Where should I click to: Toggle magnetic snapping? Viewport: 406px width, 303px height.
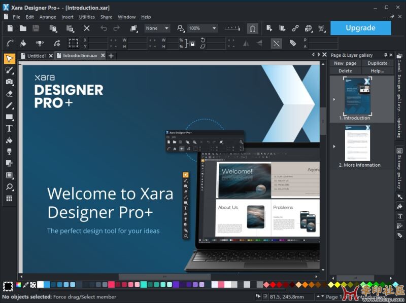pyautogui.click(x=252, y=28)
